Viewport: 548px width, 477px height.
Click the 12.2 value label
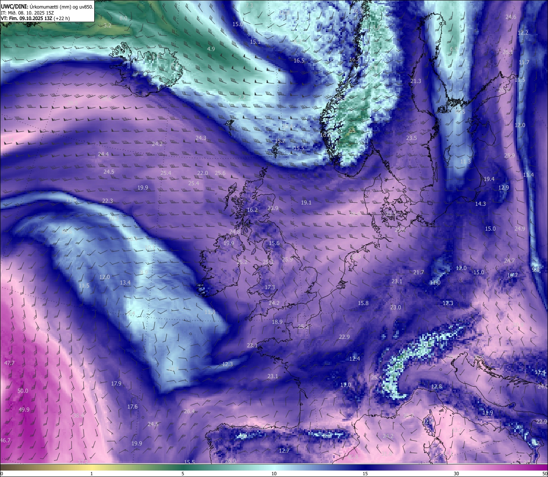[x=523, y=33]
